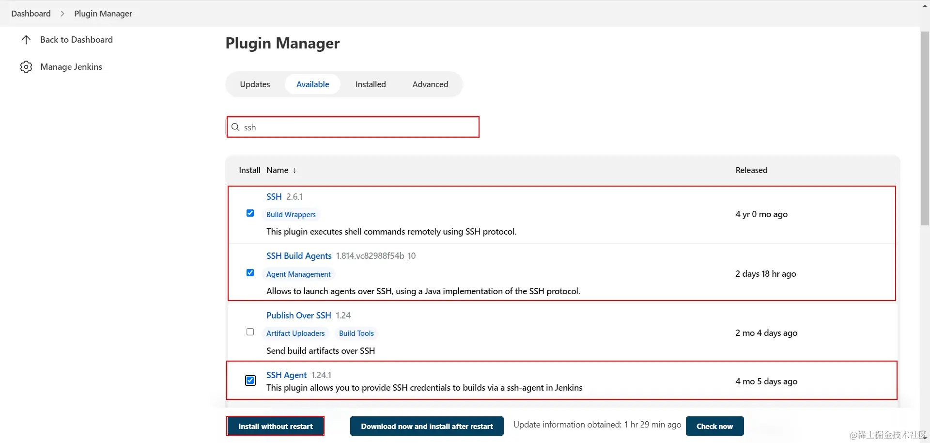Click the '4 yr 0 mo ago' release text
Viewport: 930px width, 443px height.
[761, 214]
